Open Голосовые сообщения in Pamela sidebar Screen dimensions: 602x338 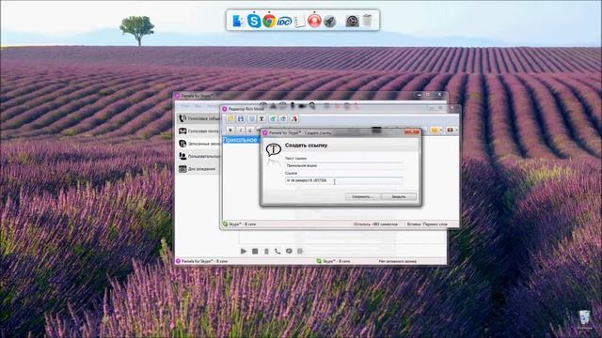pyautogui.click(x=198, y=118)
